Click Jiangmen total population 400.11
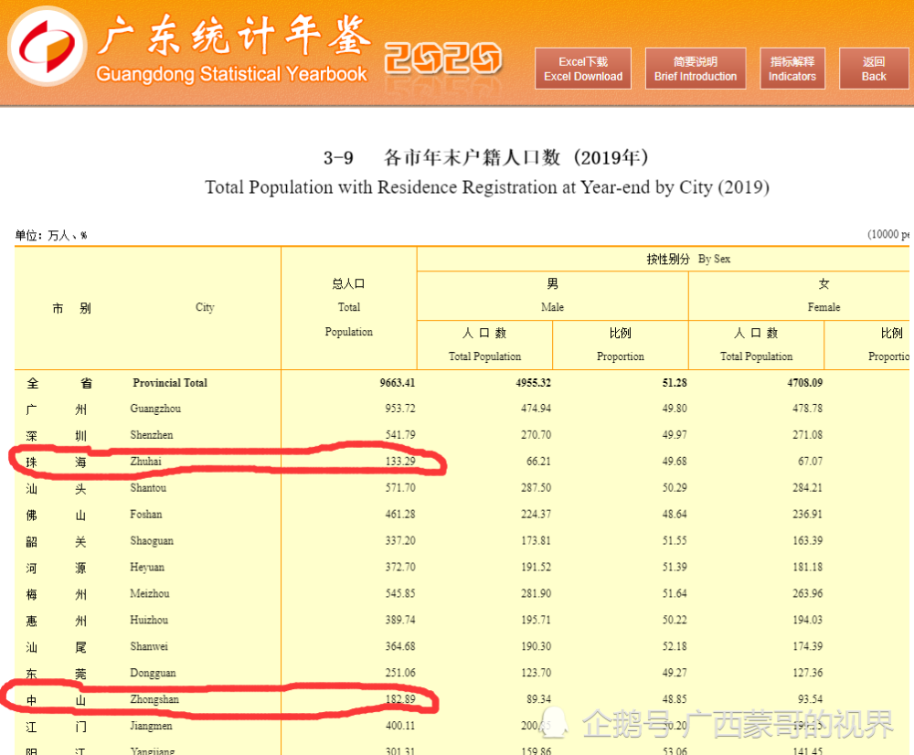914x755 pixels. coord(400,726)
